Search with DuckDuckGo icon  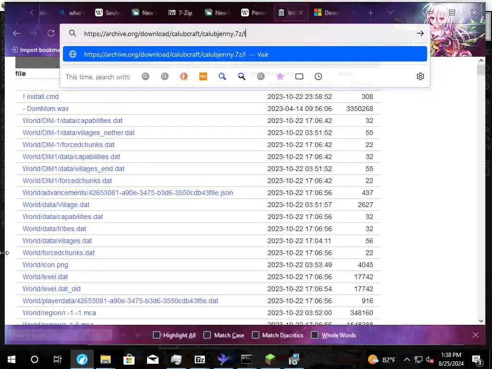click(184, 76)
